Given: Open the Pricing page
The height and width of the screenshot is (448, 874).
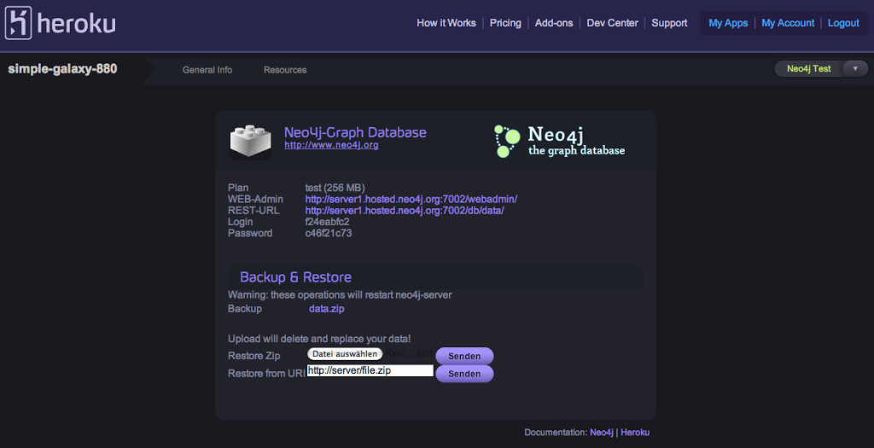Looking at the screenshot, I should click(505, 23).
